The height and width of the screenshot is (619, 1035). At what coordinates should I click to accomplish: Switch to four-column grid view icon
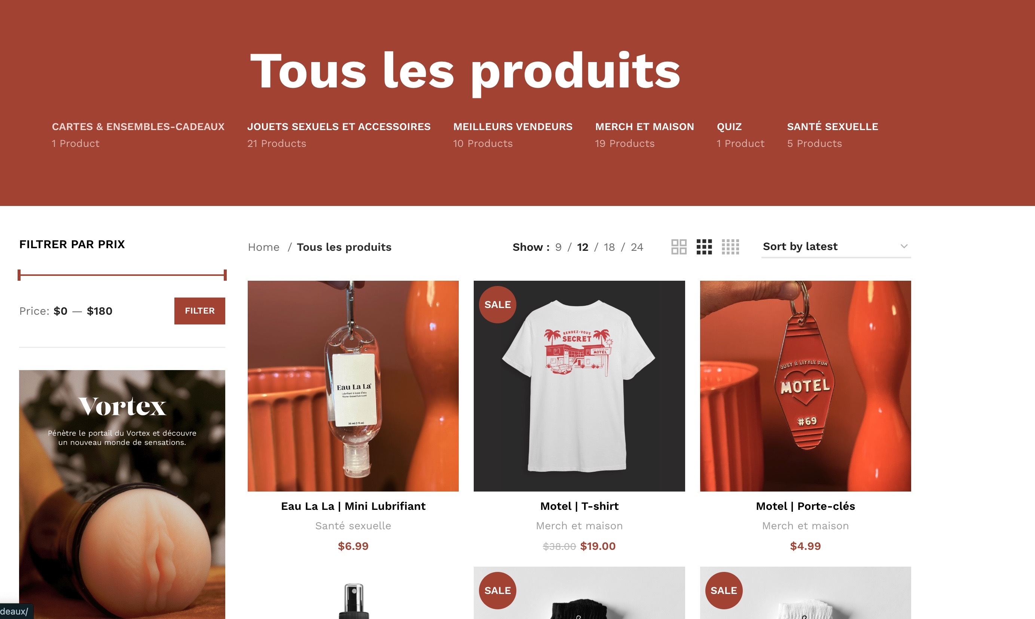click(x=730, y=247)
